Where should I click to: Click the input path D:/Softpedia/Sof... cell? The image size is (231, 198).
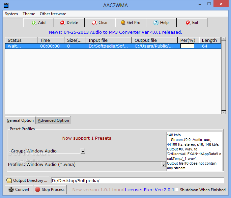point(108,46)
